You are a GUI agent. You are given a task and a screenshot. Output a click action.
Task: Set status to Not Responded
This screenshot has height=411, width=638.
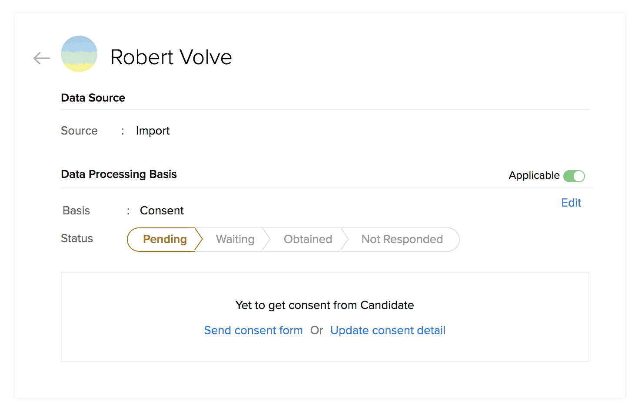pos(402,239)
